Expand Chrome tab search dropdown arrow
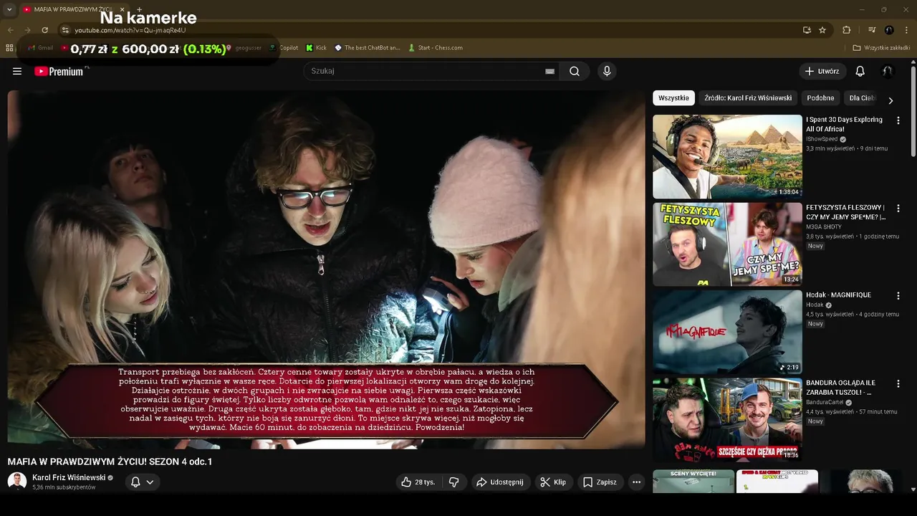Viewport: 917px width, 516px height. pyautogui.click(x=9, y=9)
